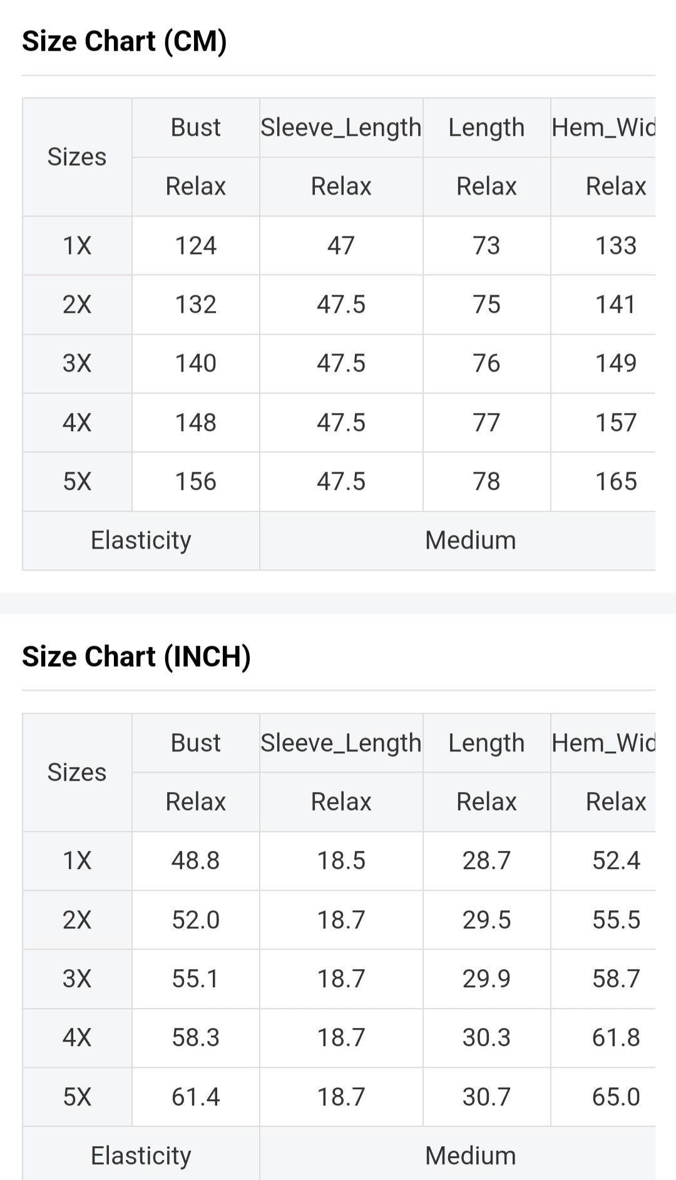Screen dimensions: 676x1180
Task: Click the 65.0 hem width value
Action: (616, 1097)
